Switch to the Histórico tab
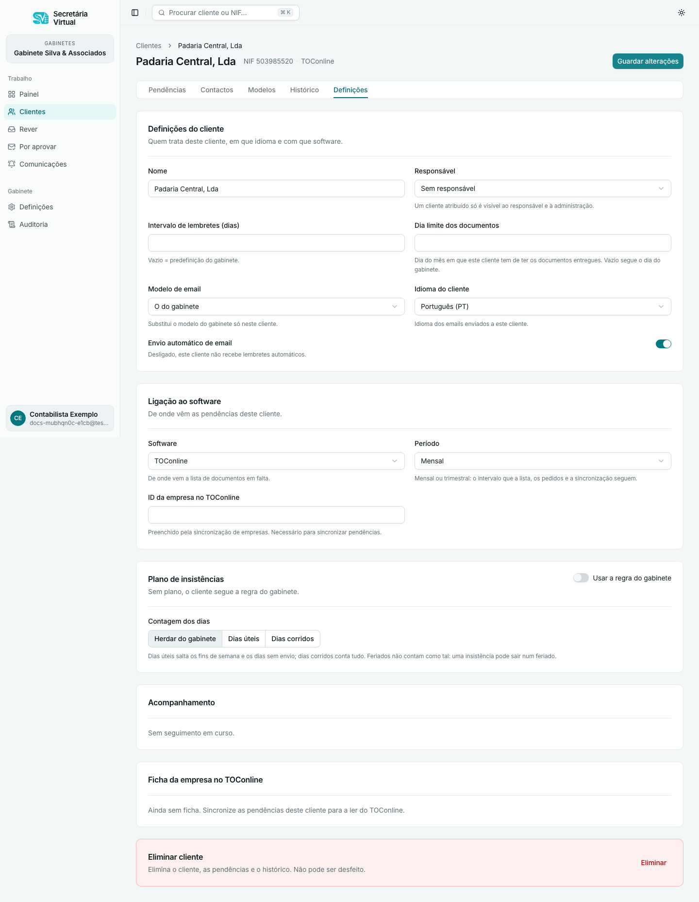Viewport: 699px width, 902px height. coord(304,90)
